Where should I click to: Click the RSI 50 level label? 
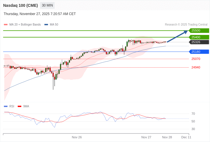pos(193,121)
